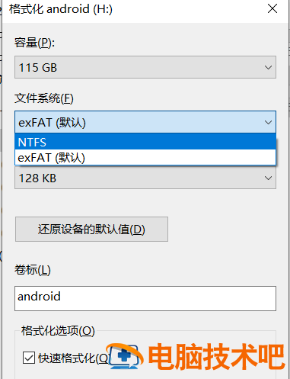Click the 快速格式化 label text
The image size is (290, 379).
tap(74, 358)
